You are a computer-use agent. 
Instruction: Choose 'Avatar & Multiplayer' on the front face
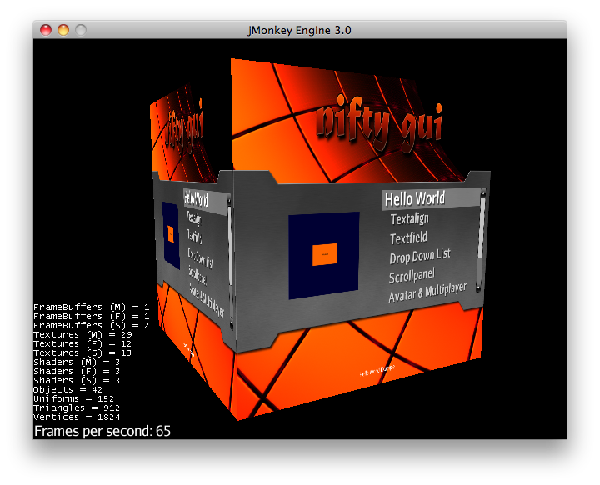[x=427, y=292]
